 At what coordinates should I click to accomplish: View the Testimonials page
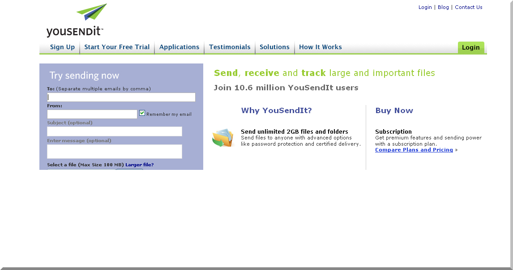click(230, 47)
